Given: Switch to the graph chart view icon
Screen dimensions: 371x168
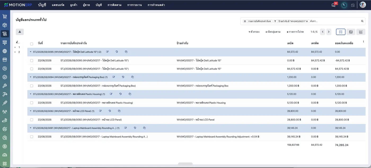Looking at the screenshot, I should (361, 32).
